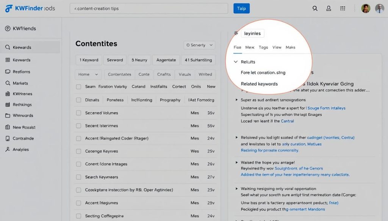
Task: Open the Wwrwards folder icon
Action: pos(8,116)
